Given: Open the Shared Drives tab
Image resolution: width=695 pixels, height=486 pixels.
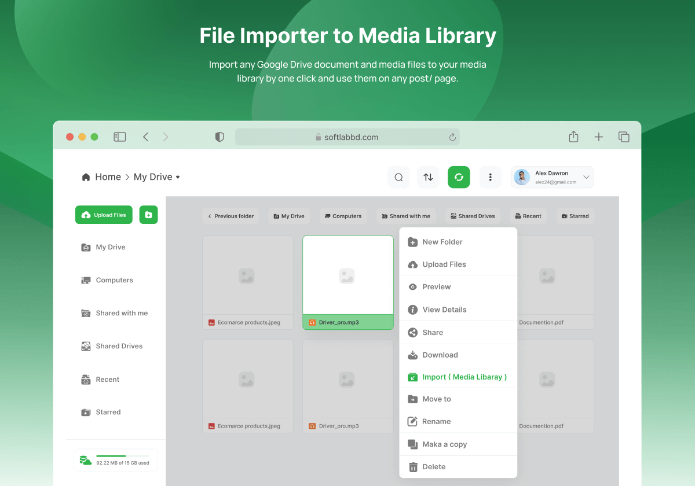Looking at the screenshot, I should click(473, 216).
